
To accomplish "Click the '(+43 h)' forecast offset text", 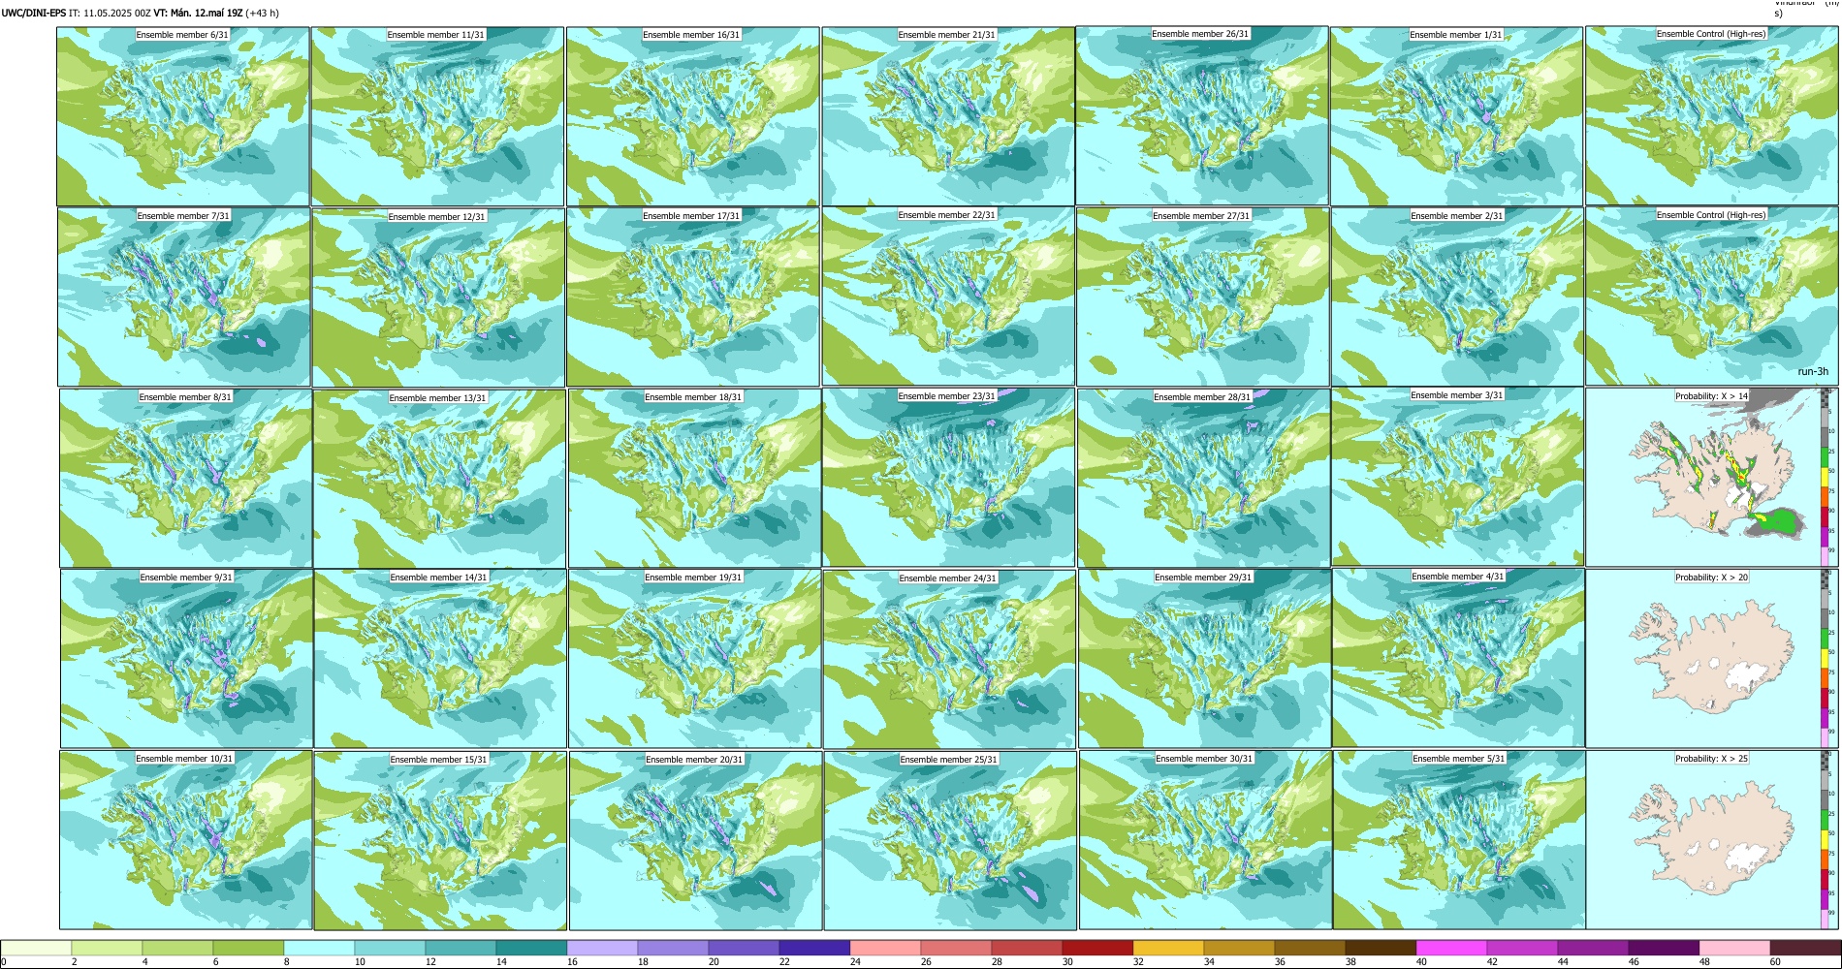I will coord(263,14).
